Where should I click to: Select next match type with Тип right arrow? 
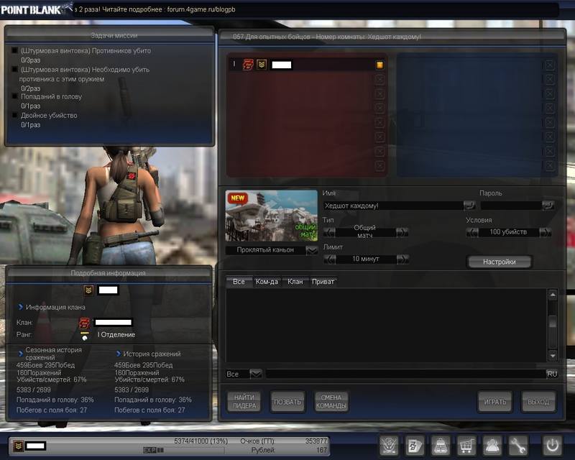pyautogui.click(x=402, y=232)
